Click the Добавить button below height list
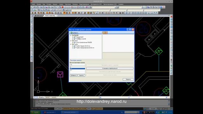 click(x=73, y=75)
